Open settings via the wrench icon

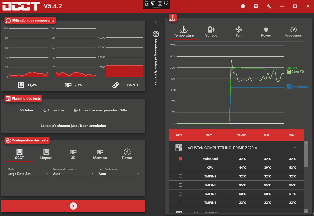(269, 6)
